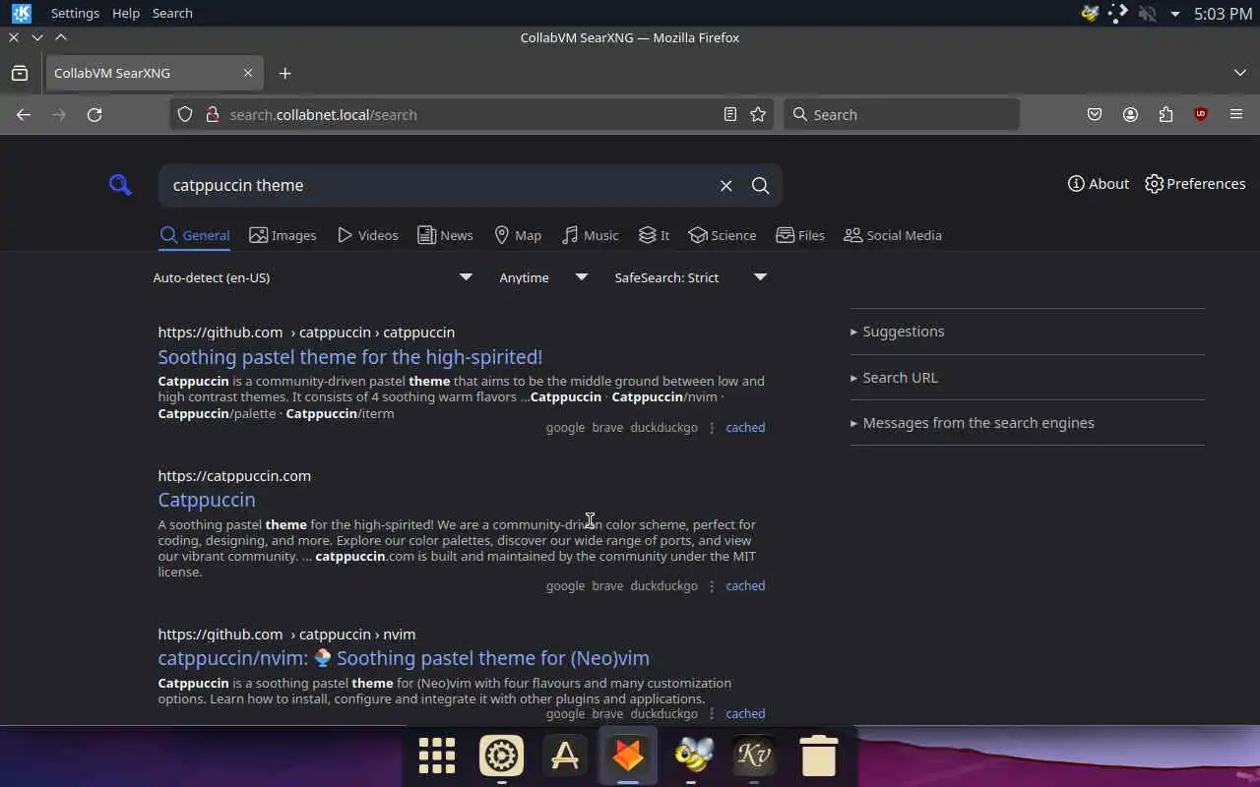Switch to the Science category
The width and height of the screenshot is (1260, 787).
pyautogui.click(x=723, y=235)
